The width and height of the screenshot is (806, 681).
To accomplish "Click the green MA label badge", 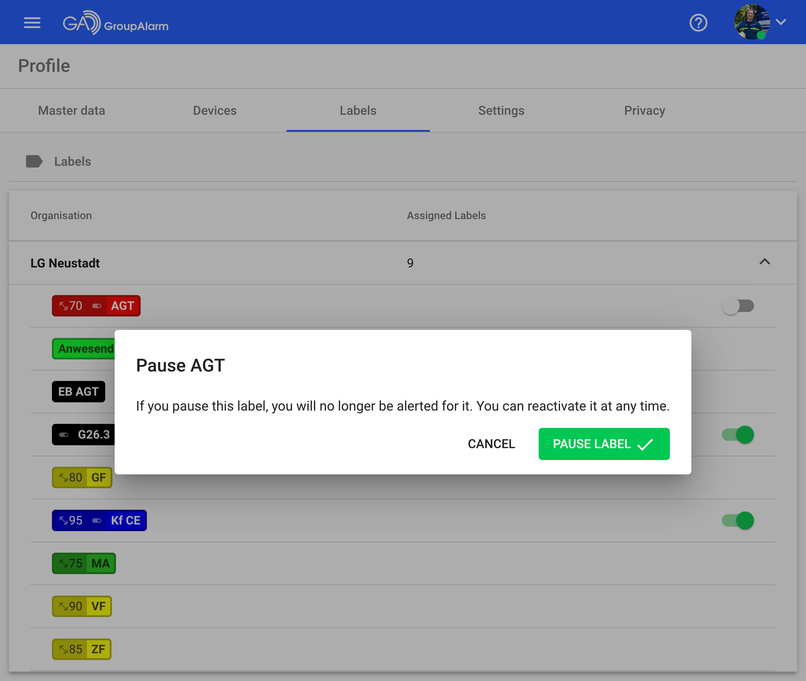I will click(x=84, y=563).
